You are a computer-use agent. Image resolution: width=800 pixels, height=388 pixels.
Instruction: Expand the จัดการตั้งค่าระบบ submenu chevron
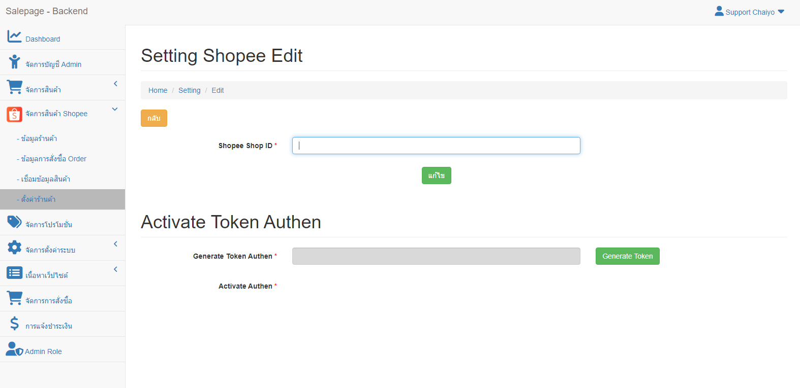[115, 244]
